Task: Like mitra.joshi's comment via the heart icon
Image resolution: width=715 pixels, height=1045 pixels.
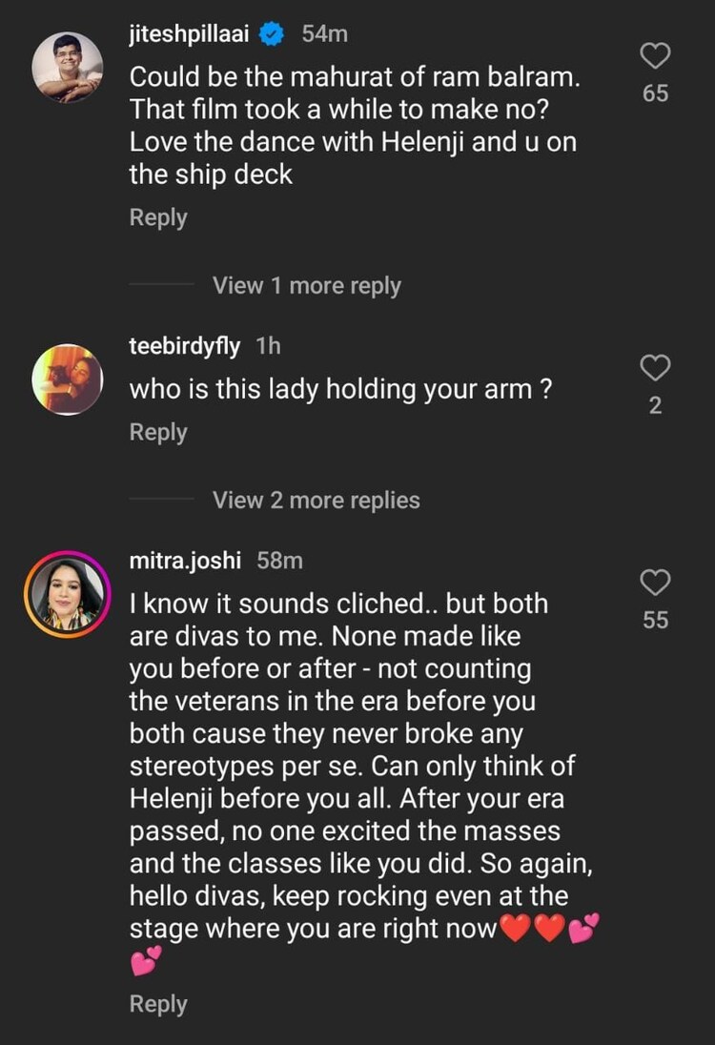Action: (x=654, y=583)
